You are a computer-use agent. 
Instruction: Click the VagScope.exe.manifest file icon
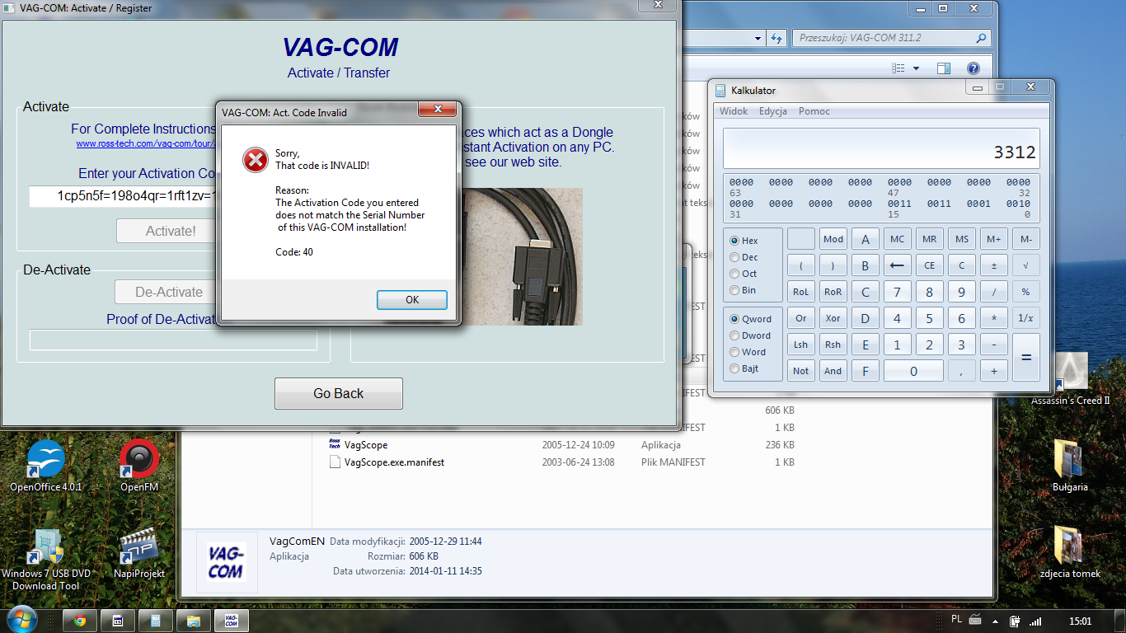click(x=335, y=462)
